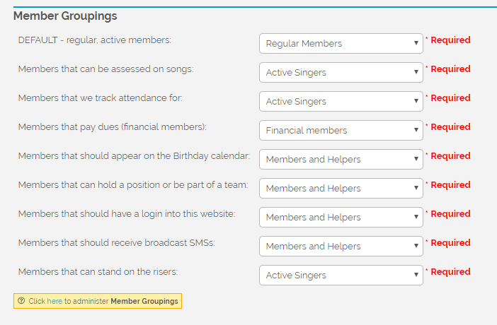Expand the broadcast SMSs members dropdown
497x325 pixels.
pos(341,247)
